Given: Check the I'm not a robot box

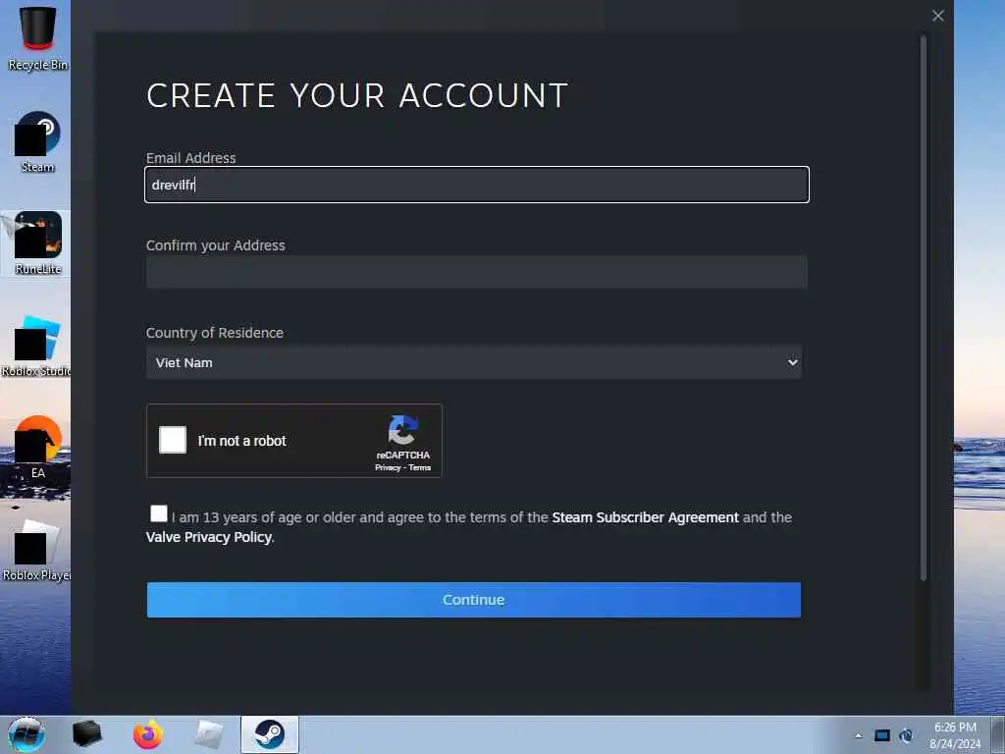Looking at the screenshot, I should [x=173, y=440].
